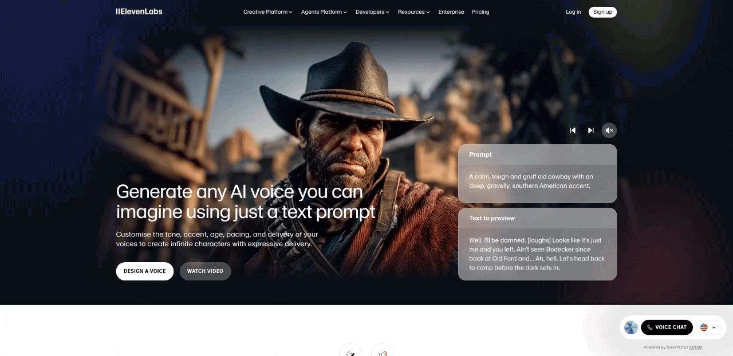Click the colorful voice agent orb
Image resolution: width=733 pixels, height=356 pixels.
pos(631,327)
